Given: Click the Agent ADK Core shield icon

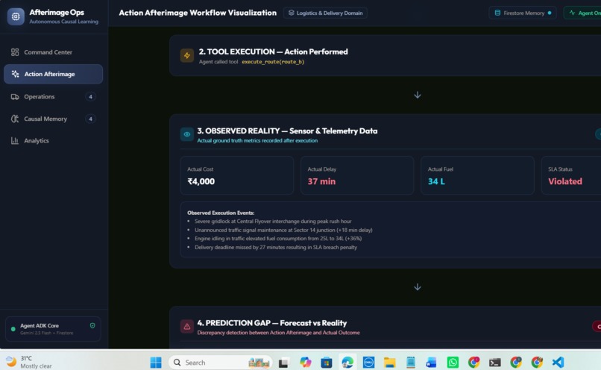Looking at the screenshot, I should [x=92, y=325].
